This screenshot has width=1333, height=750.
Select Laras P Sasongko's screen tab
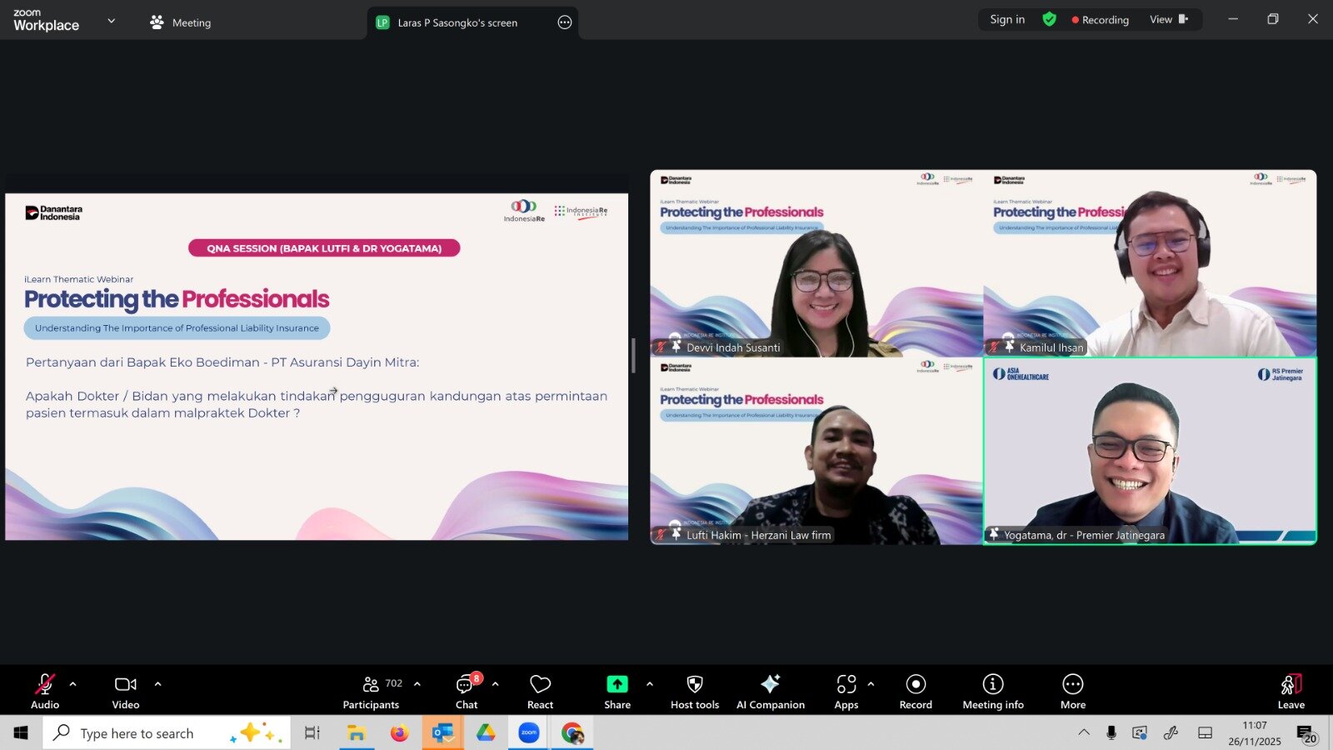pos(457,22)
